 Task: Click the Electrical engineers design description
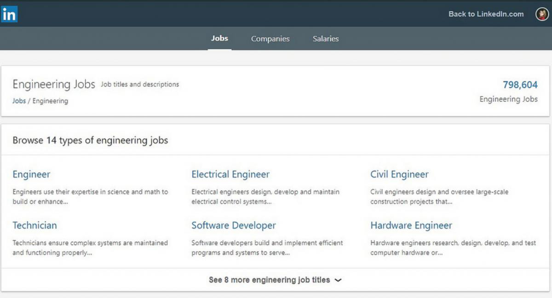tap(265, 197)
